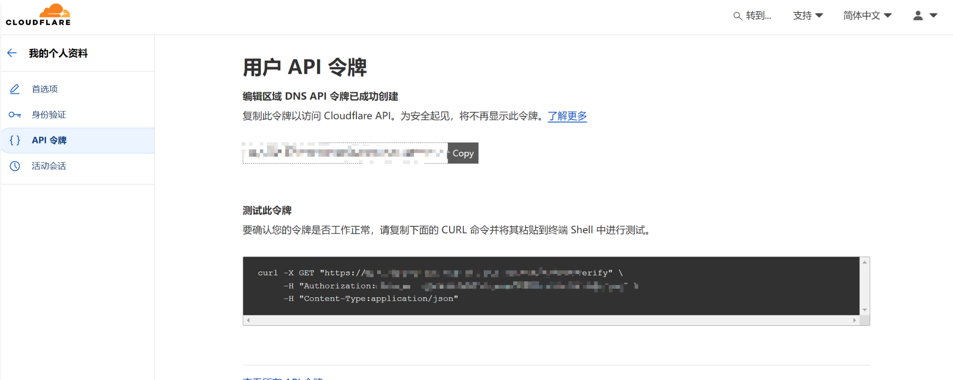Click the code block scroll-right arrow
Image resolution: width=953 pixels, height=380 pixels.
854,320
